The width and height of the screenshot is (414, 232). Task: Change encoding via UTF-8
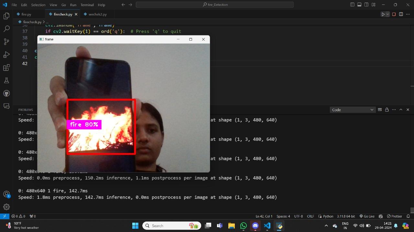(299, 216)
